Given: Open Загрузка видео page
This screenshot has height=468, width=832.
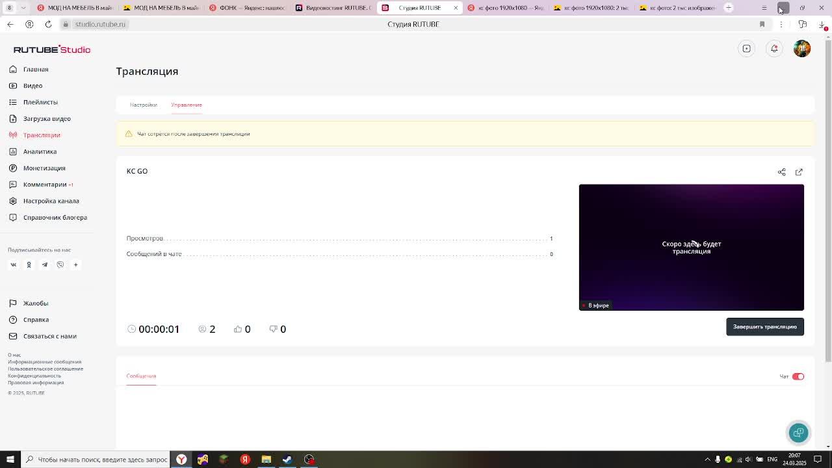Looking at the screenshot, I should pyautogui.click(x=47, y=118).
